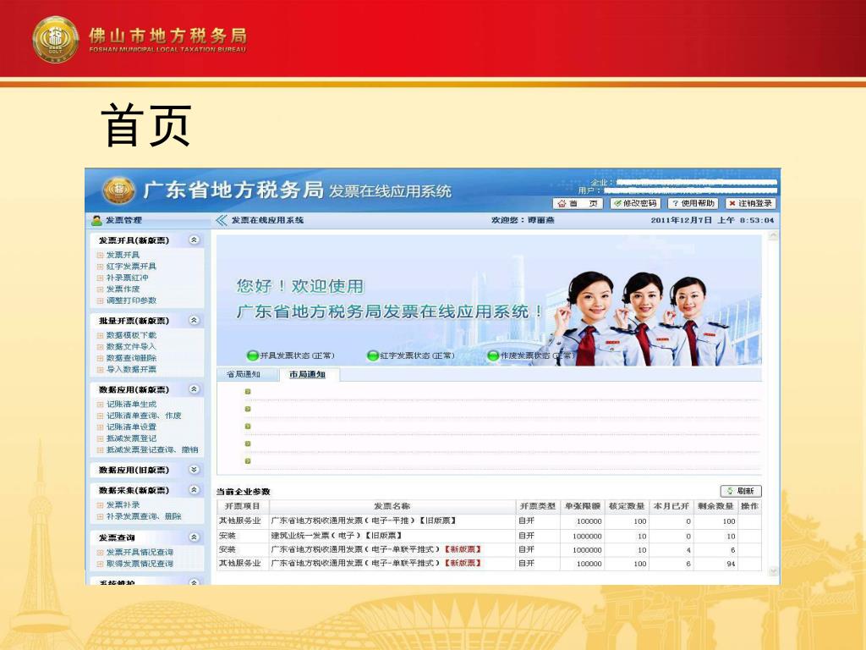Select row 广东省地方税收通用发票（电子-平推）【旧版票】
The width and height of the screenshot is (866, 650).
(x=489, y=521)
